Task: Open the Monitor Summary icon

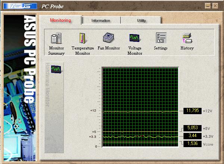Action: click(x=56, y=38)
